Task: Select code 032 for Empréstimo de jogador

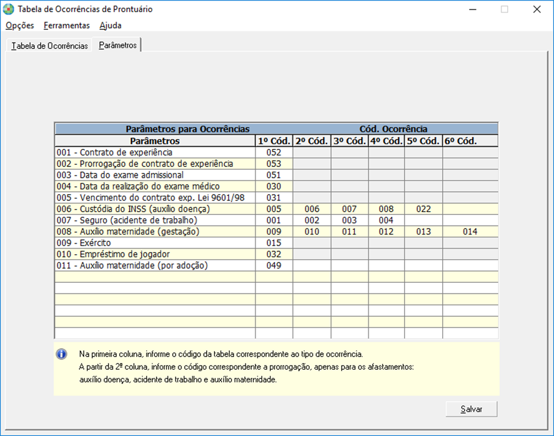Action: [x=274, y=254]
